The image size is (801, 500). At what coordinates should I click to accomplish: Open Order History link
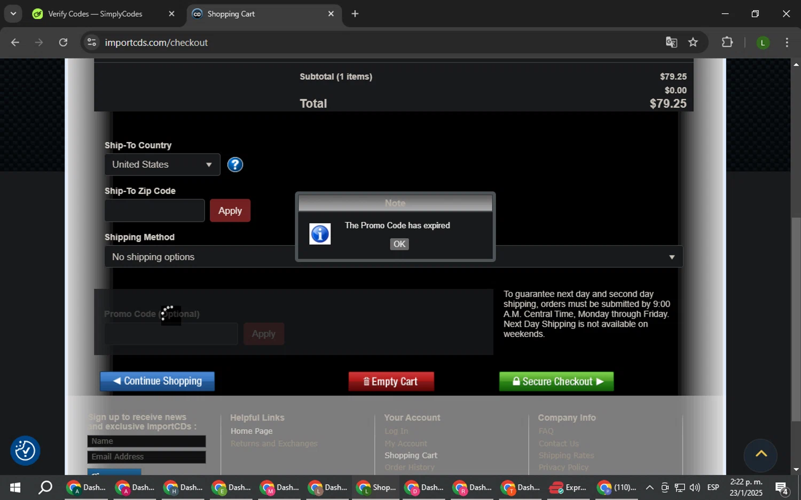click(410, 467)
